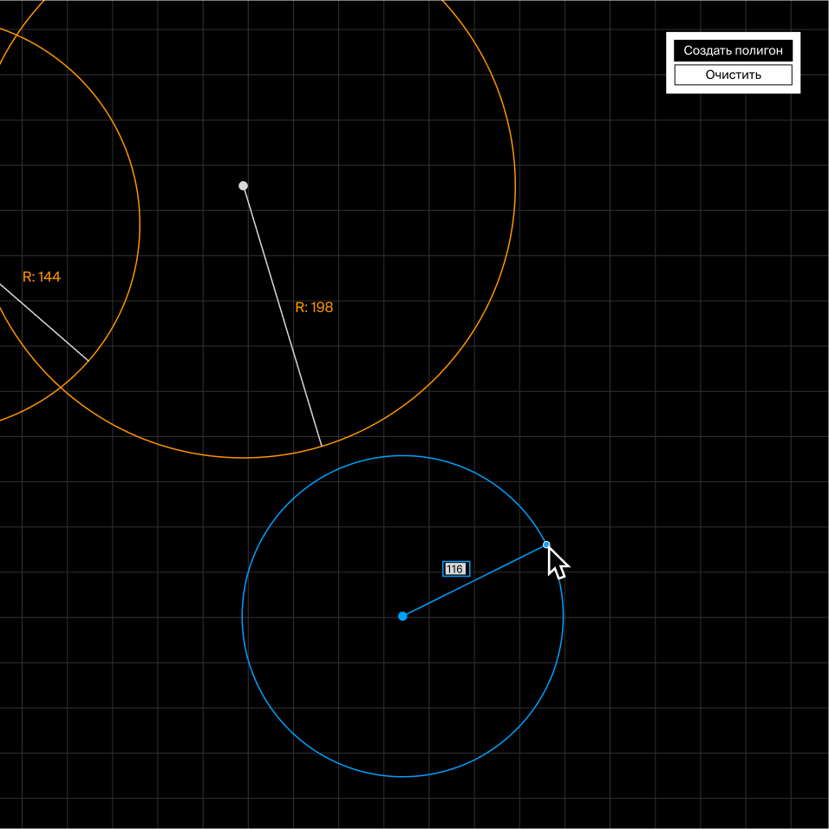Click the lower intersection of the two orange circles

(59, 386)
